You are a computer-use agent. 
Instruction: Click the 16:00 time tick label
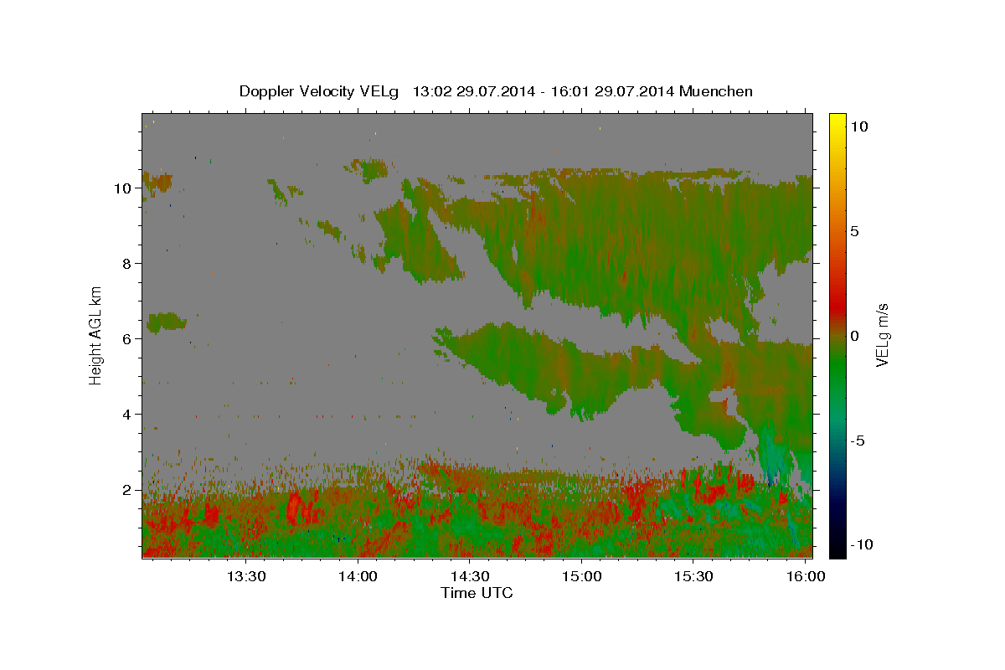805,576
